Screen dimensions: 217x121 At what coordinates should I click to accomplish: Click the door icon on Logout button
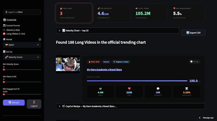(34, 102)
